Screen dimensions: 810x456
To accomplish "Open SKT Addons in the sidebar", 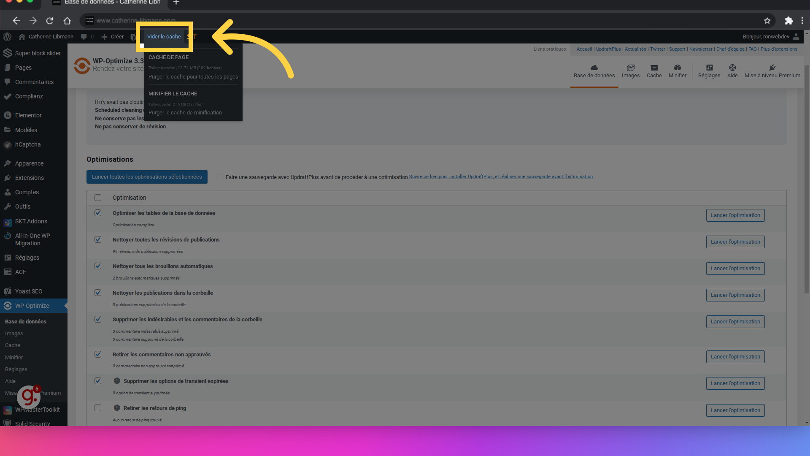I will (x=34, y=221).
